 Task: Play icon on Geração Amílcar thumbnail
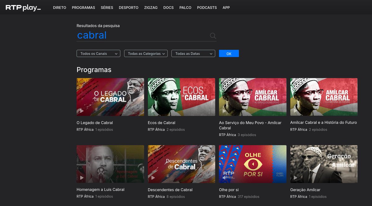point(295,178)
